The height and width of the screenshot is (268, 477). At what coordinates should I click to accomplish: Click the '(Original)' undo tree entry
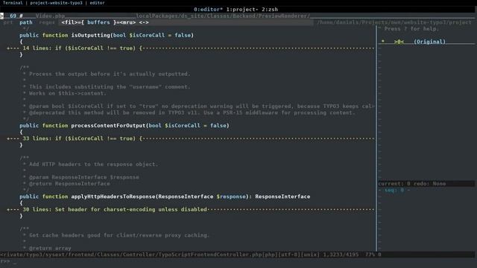(429, 42)
